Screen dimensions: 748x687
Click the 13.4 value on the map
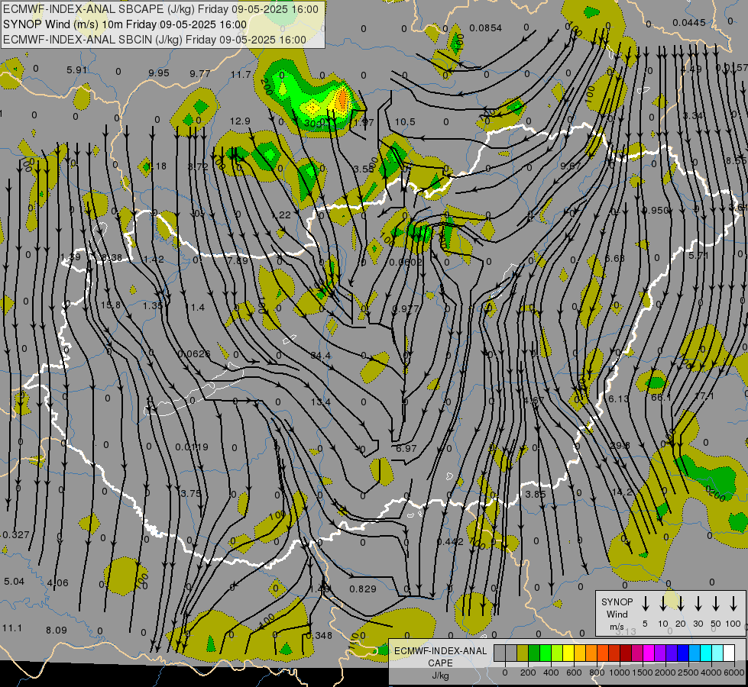point(320,402)
